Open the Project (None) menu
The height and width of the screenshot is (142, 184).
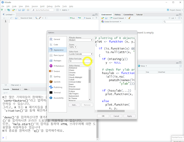click(175, 10)
